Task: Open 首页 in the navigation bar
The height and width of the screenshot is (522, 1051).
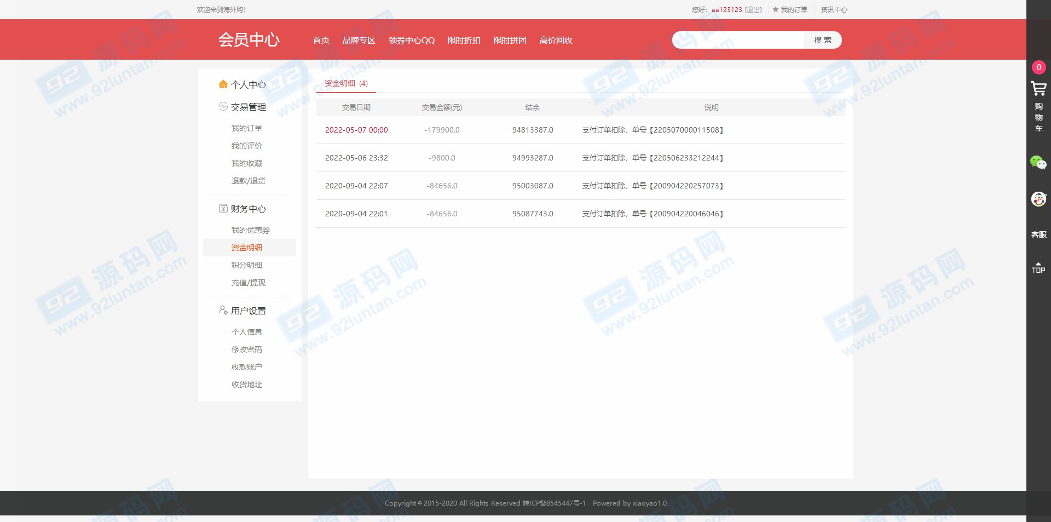Action: (321, 40)
